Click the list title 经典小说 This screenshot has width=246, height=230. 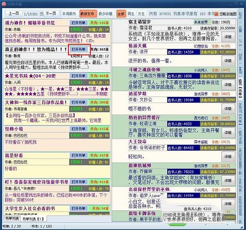[x=14, y=129]
